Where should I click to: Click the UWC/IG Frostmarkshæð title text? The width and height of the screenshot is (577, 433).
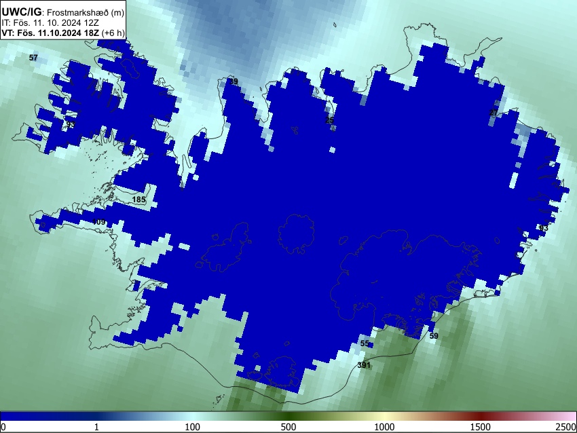pos(63,12)
